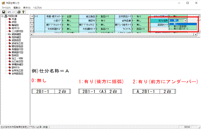Click the Print toolbar icon
Screen dimensions: 201x129
[x=19, y=12]
